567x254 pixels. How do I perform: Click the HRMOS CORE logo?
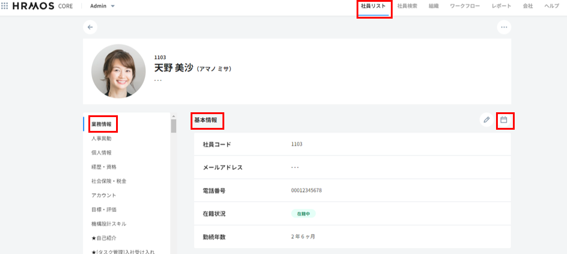pos(43,6)
